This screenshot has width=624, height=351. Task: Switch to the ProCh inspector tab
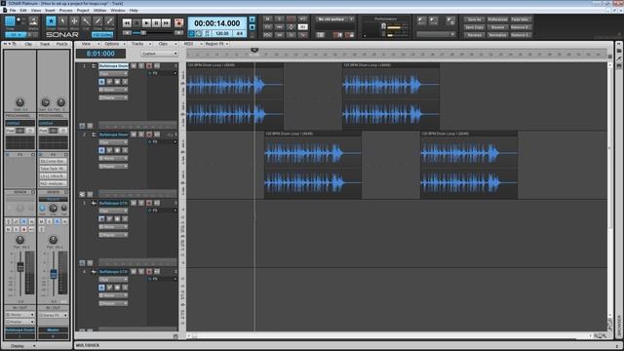pos(61,44)
